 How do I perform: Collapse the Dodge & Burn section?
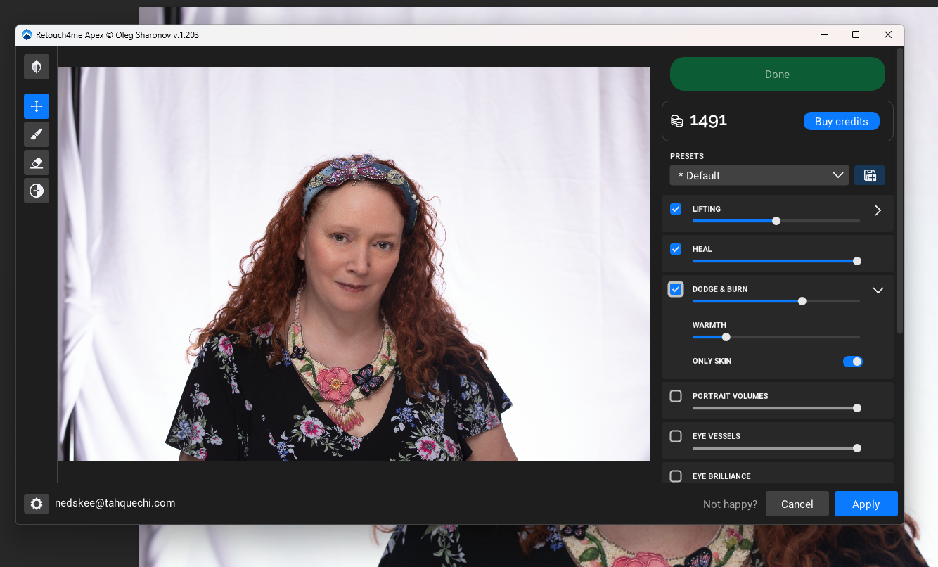(x=878, y=290)
